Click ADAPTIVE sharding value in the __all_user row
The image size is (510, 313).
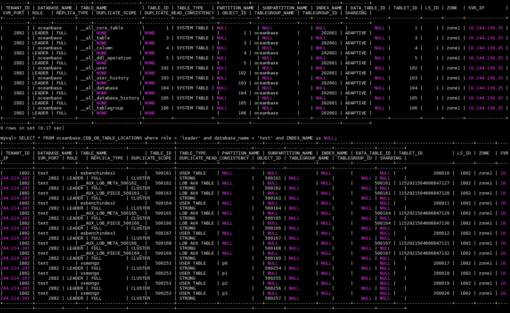pyautogui.click(x=356, y=73)
